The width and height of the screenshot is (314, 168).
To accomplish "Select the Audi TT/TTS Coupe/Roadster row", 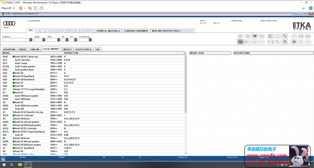I will click(x=93, y=89).
